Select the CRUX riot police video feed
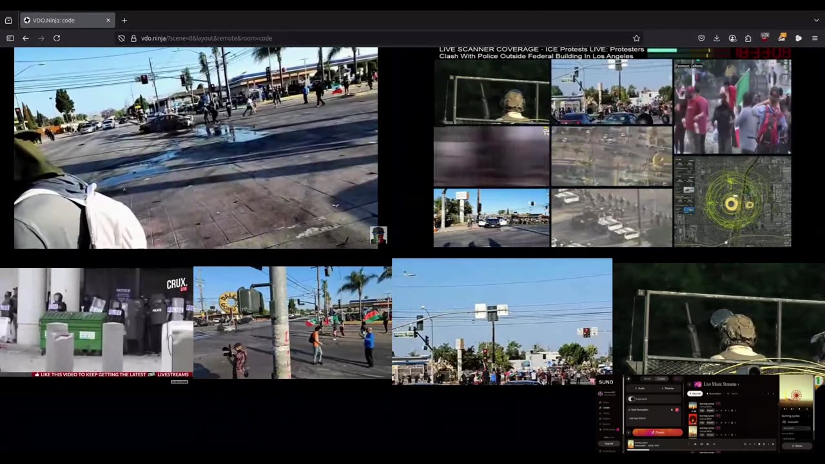The width and height of the screenshot is (825, 464). [97, 322]
